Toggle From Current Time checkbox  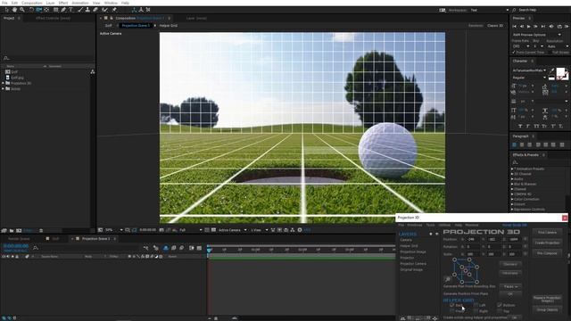tap(514, 53)
